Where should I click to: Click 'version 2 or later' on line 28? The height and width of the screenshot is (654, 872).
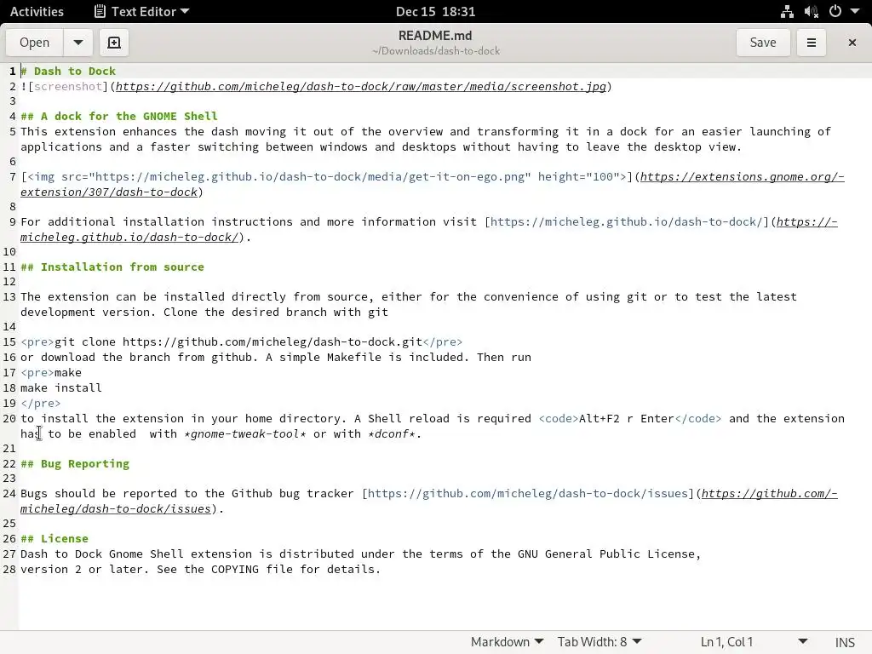click(83, 569)
